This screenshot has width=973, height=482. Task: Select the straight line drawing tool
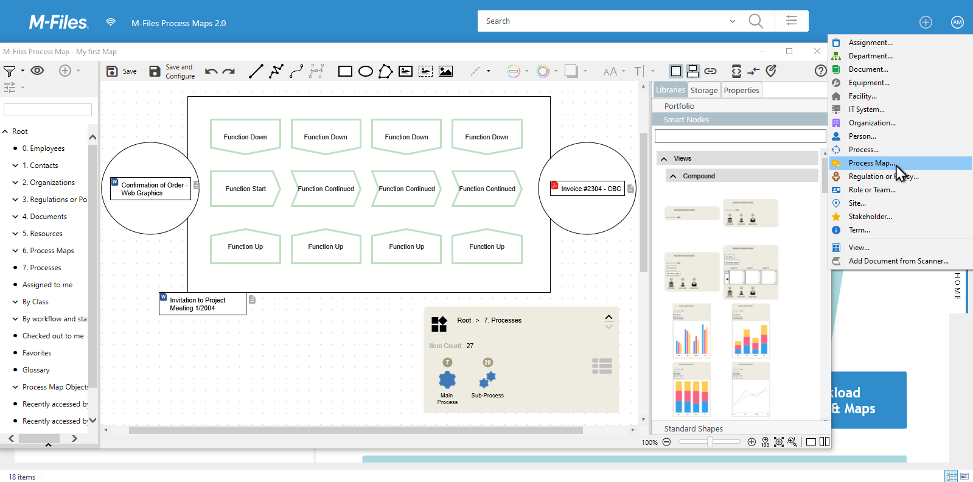(x=256, y=71)
